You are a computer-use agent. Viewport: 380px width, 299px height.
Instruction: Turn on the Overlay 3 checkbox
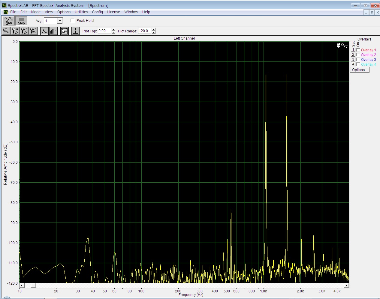358,60
